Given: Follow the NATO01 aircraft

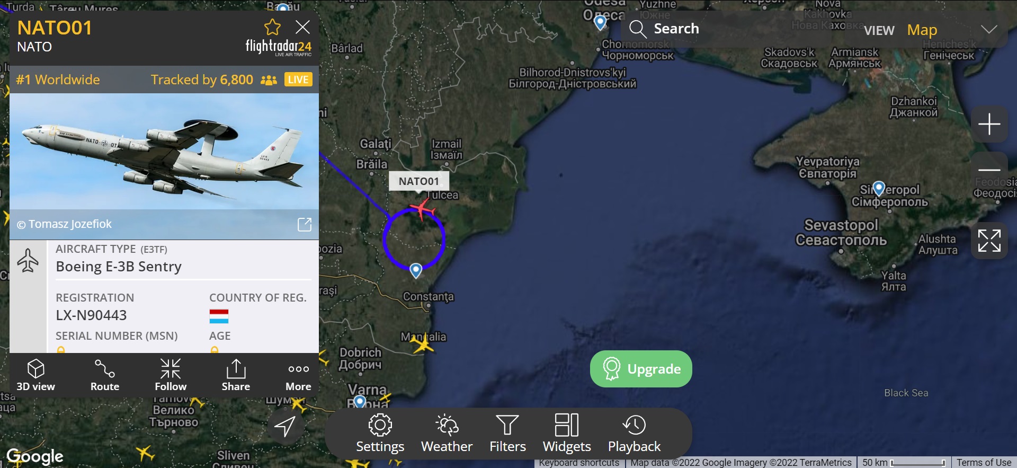Looking at the screenshot, I should [x=171, y=375].
